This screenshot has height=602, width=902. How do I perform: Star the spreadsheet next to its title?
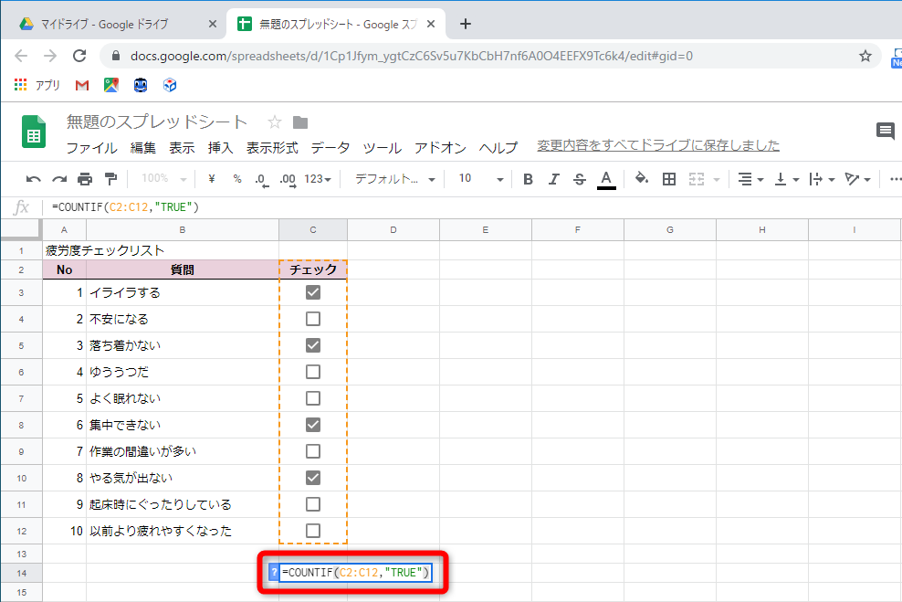click(x=273, y=121)
